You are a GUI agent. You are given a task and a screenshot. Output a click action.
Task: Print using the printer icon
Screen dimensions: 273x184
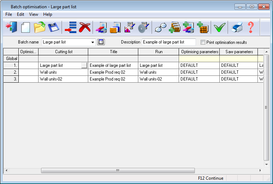tap(237, 27)
